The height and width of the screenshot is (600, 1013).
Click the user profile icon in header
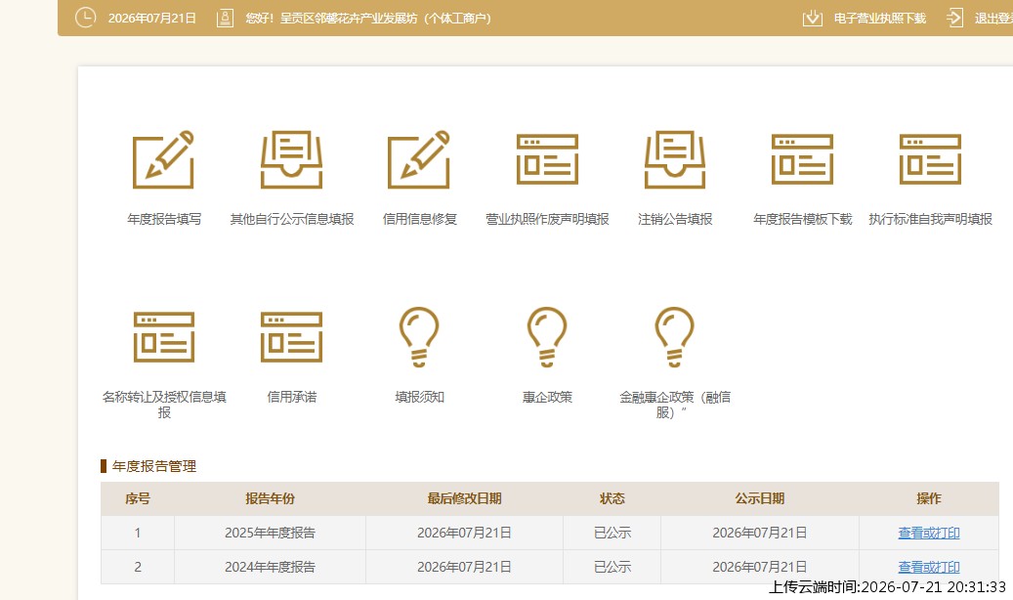[225, 19]
